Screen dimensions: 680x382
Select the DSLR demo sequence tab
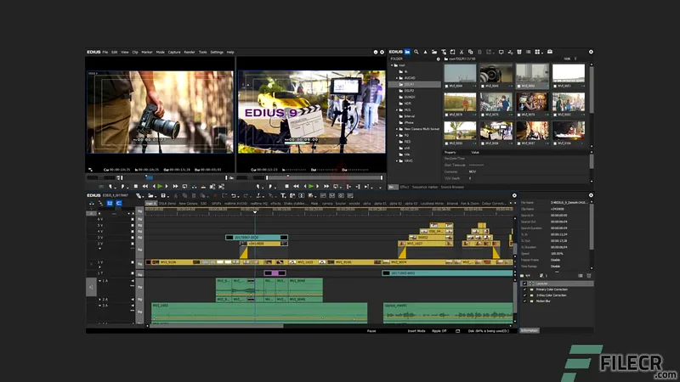coord(167,203)
